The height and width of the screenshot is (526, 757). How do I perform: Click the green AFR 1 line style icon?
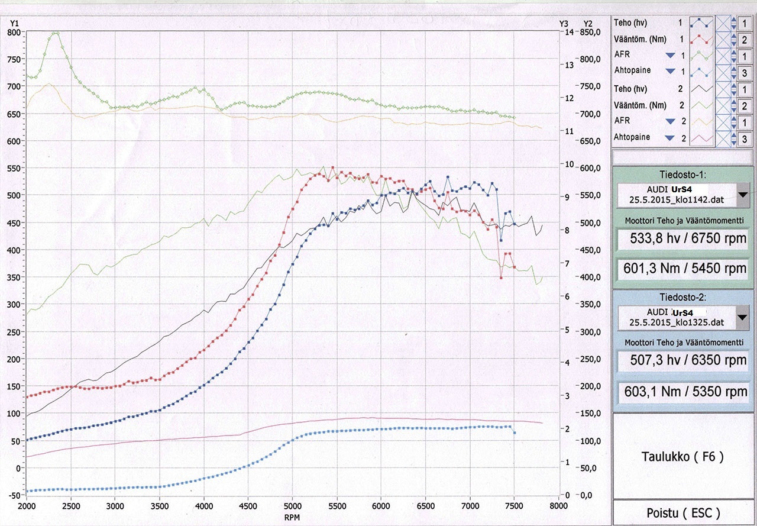tap(701, 56)
